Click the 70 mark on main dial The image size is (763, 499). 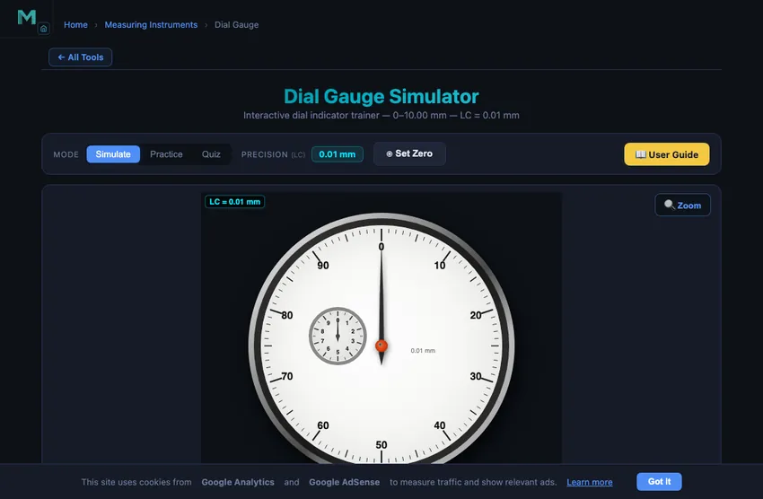287,376
